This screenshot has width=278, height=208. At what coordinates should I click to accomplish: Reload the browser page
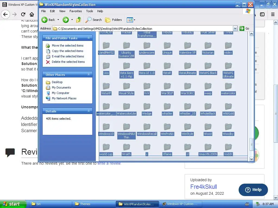[x=23, y=14]
